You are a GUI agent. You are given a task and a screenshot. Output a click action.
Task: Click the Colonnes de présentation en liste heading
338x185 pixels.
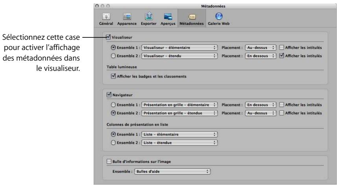(x=137, y=124)
